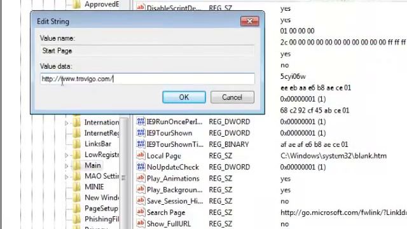Screen dimensions: 407x229
Task: Click the NoUpdateCheck value name
Action: coord(173,167)
